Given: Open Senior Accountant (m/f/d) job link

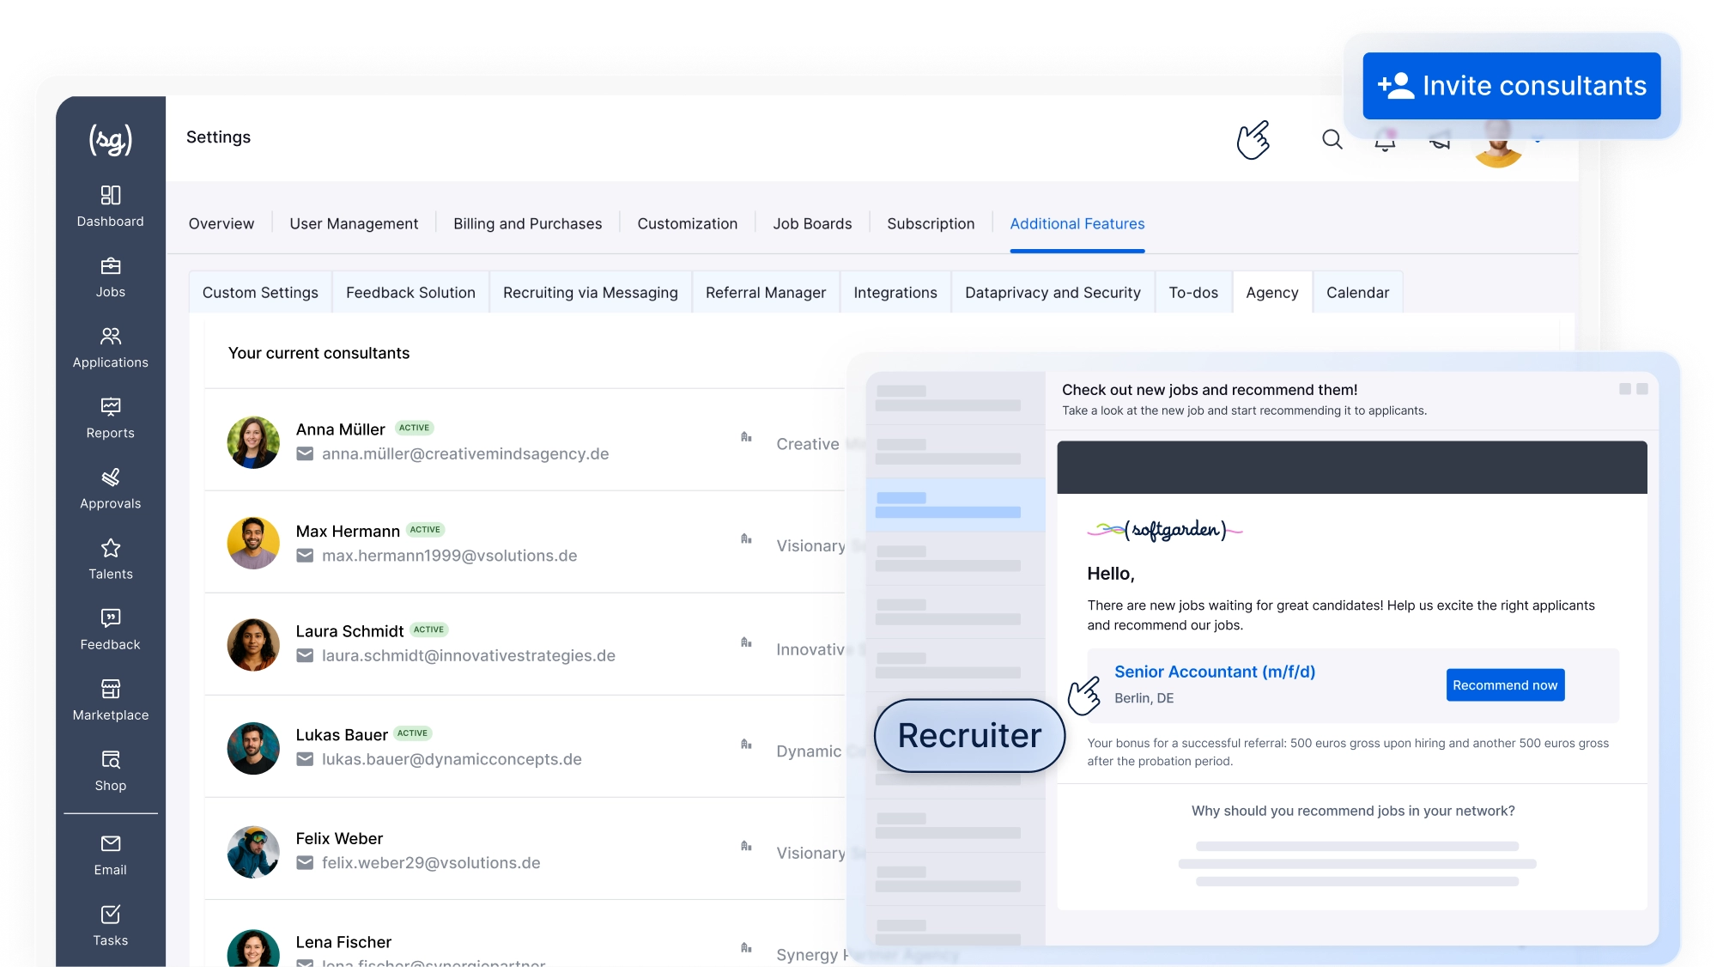Looking at the screenshot, I should click(1214, 672).
